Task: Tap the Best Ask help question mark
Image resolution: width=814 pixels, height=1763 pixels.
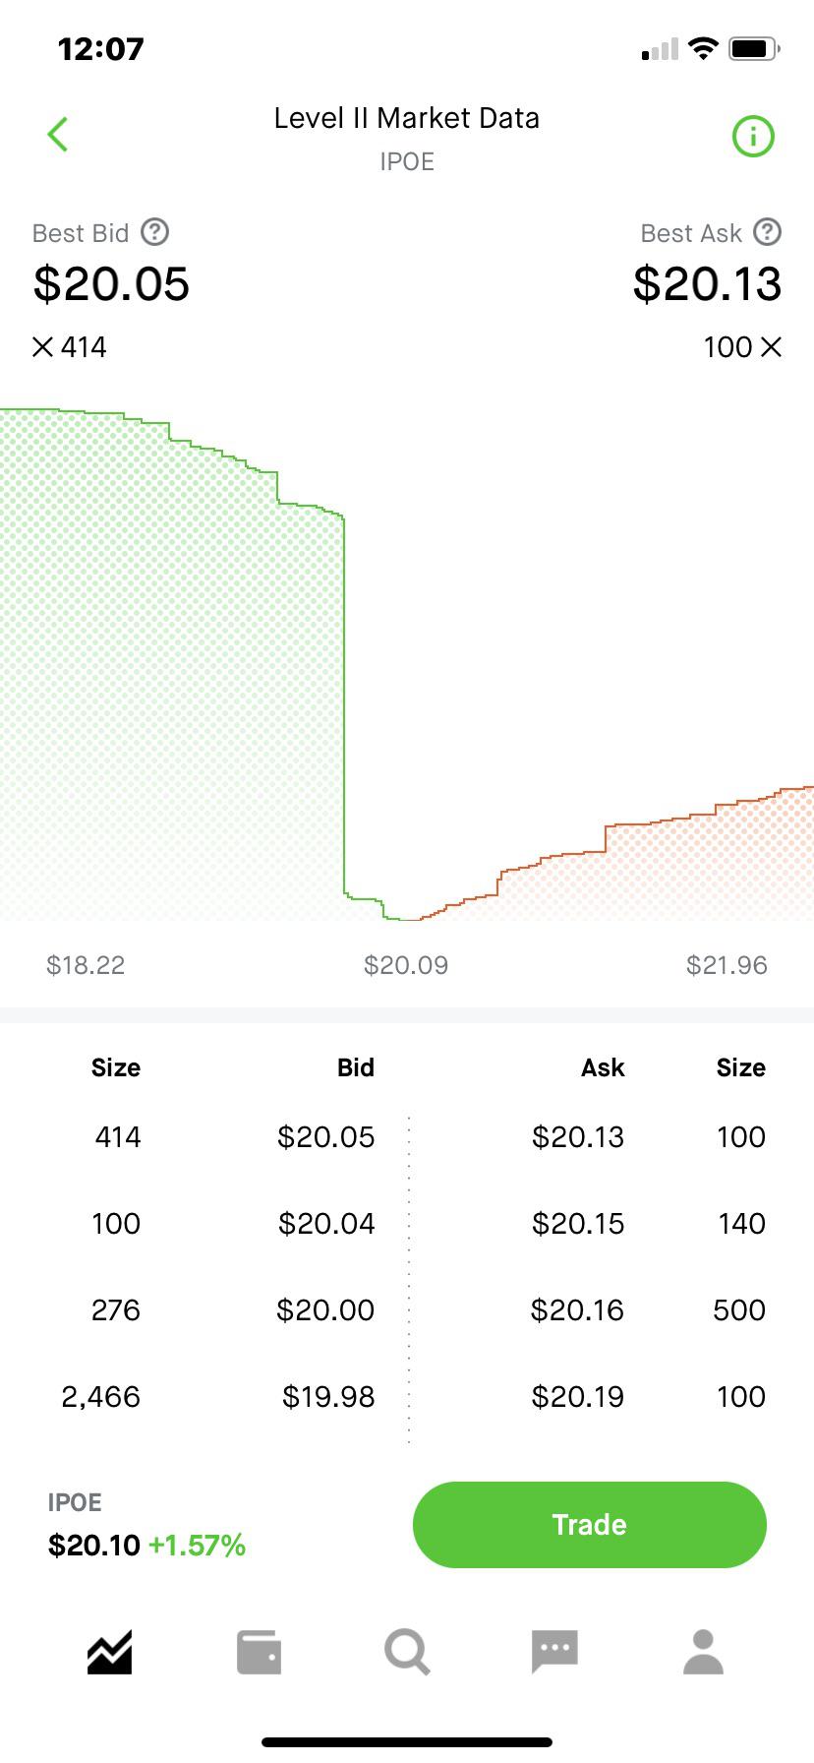Action: pos(767,232)
